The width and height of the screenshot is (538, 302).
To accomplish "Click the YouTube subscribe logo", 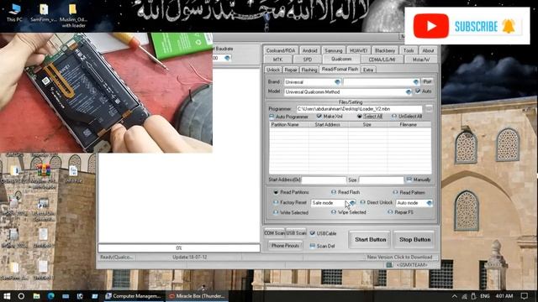I will click(x=431, y=26).
